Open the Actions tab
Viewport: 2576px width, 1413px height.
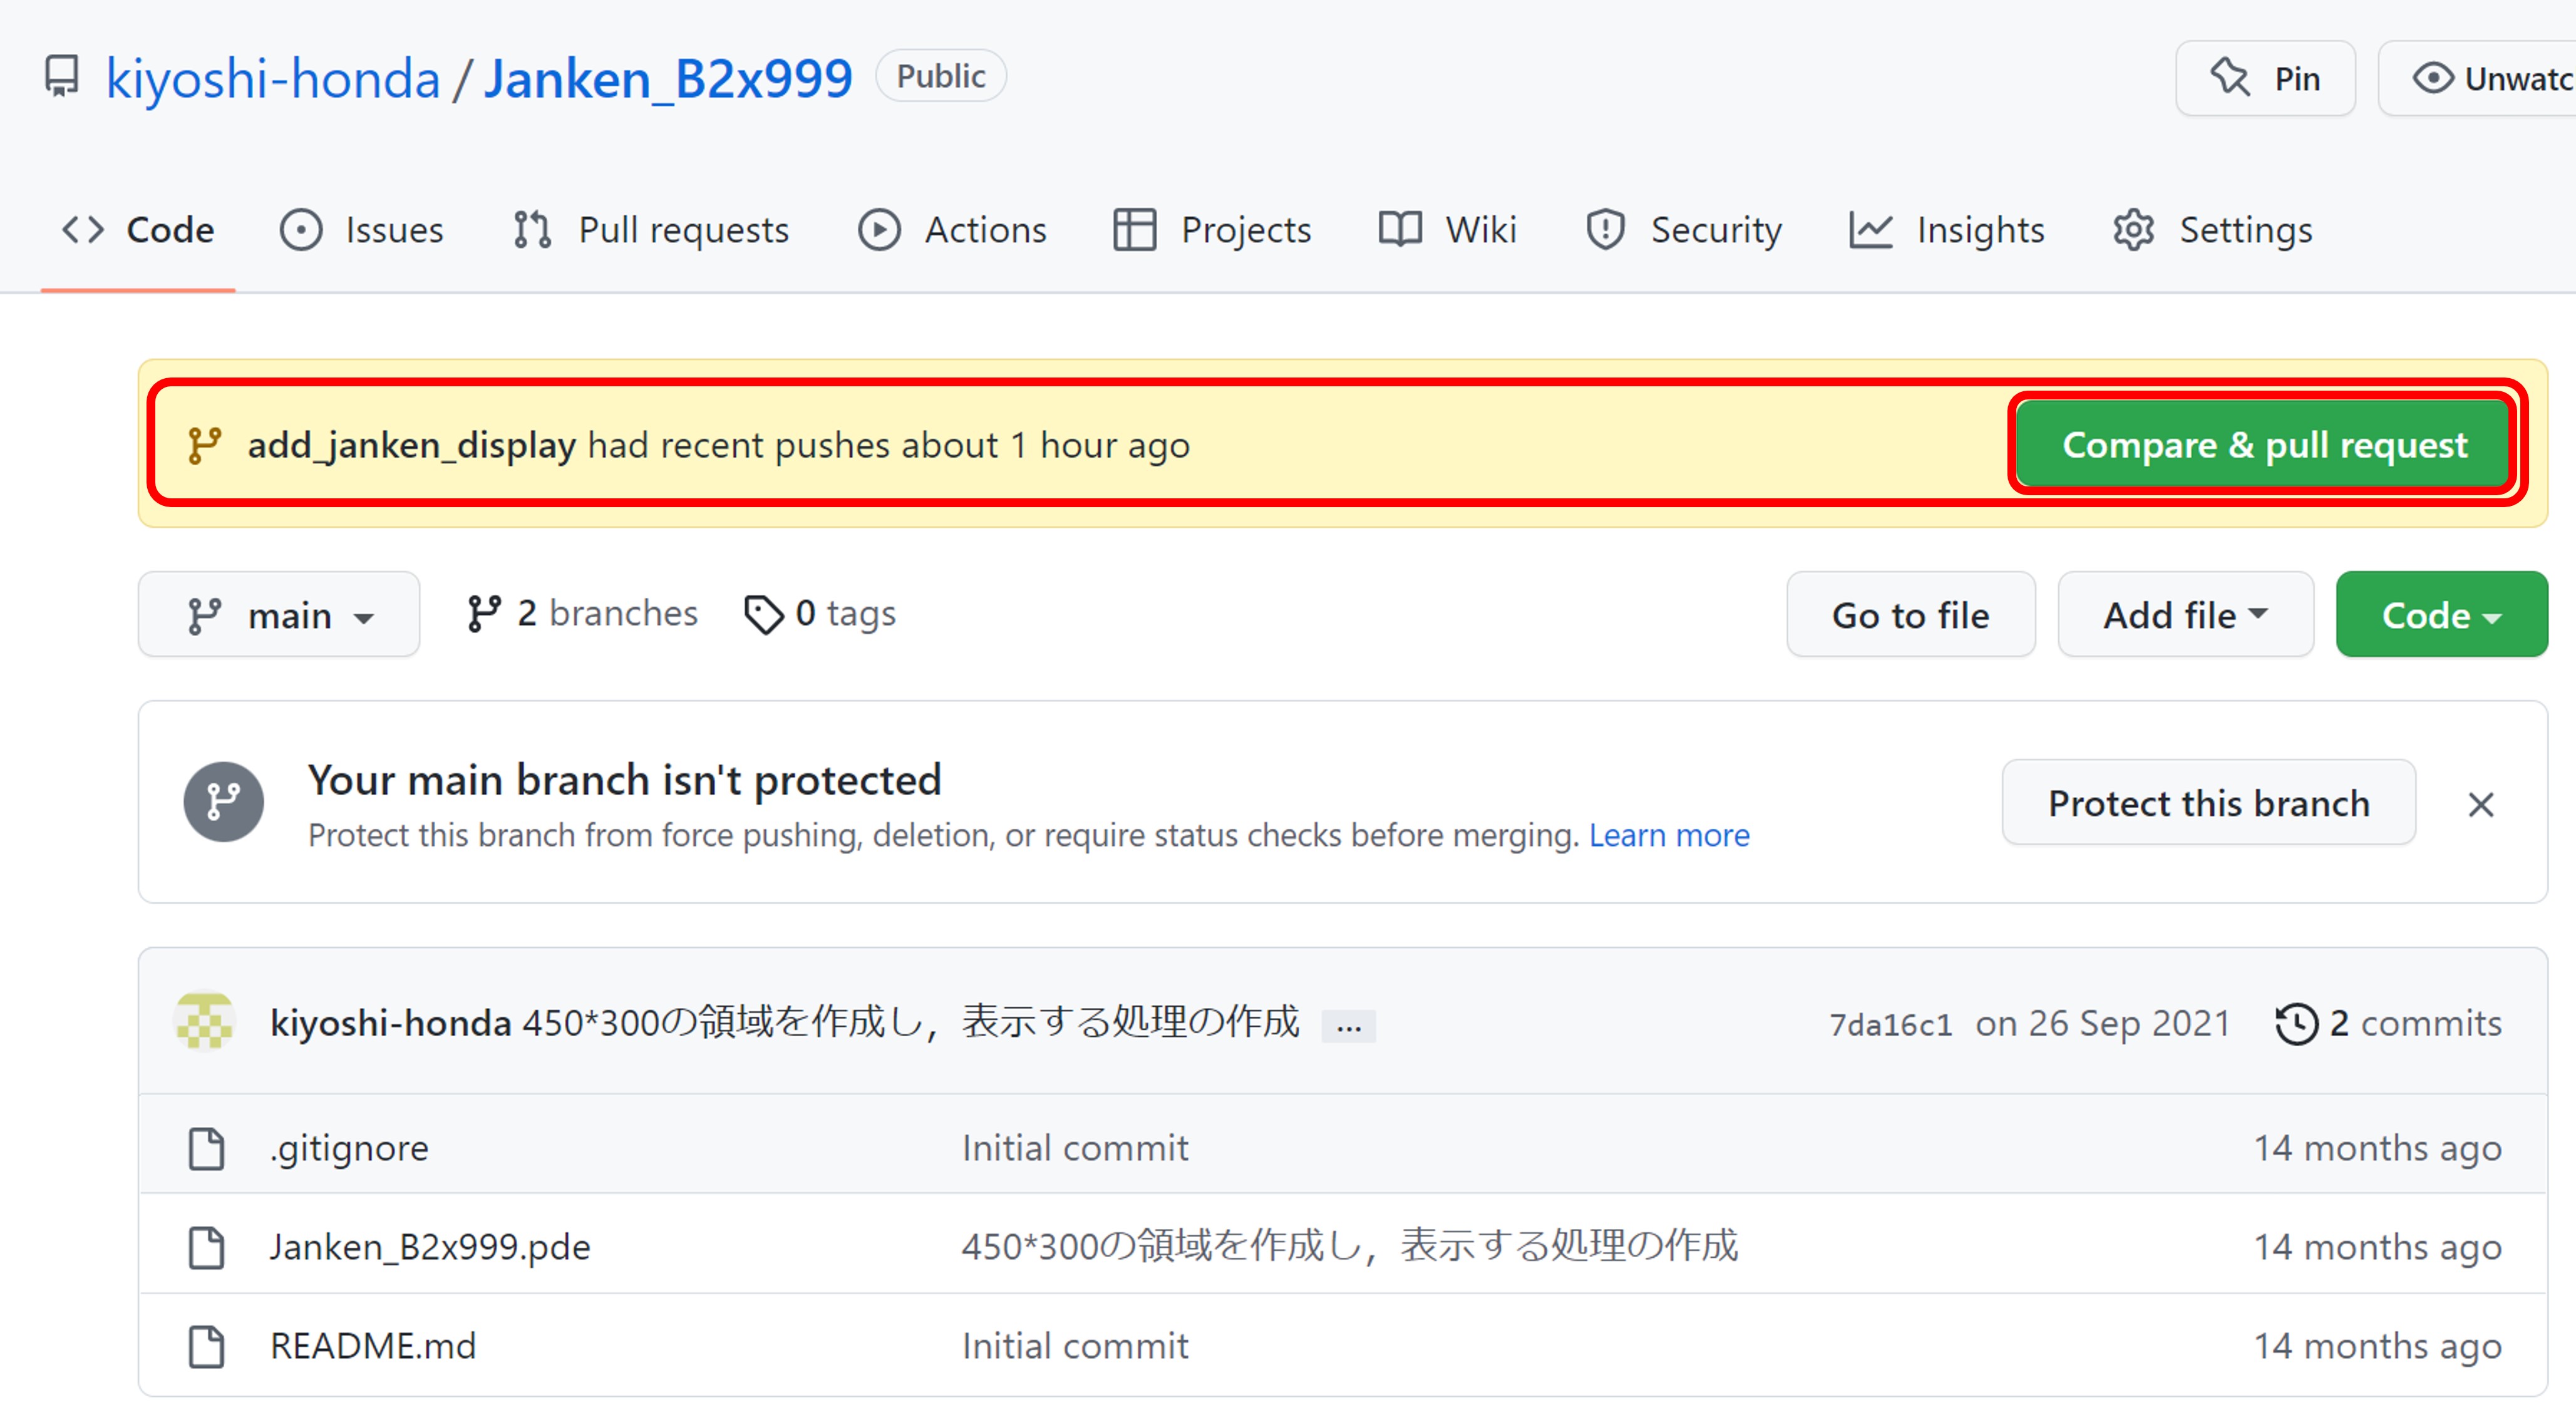[x=953, y=230]
